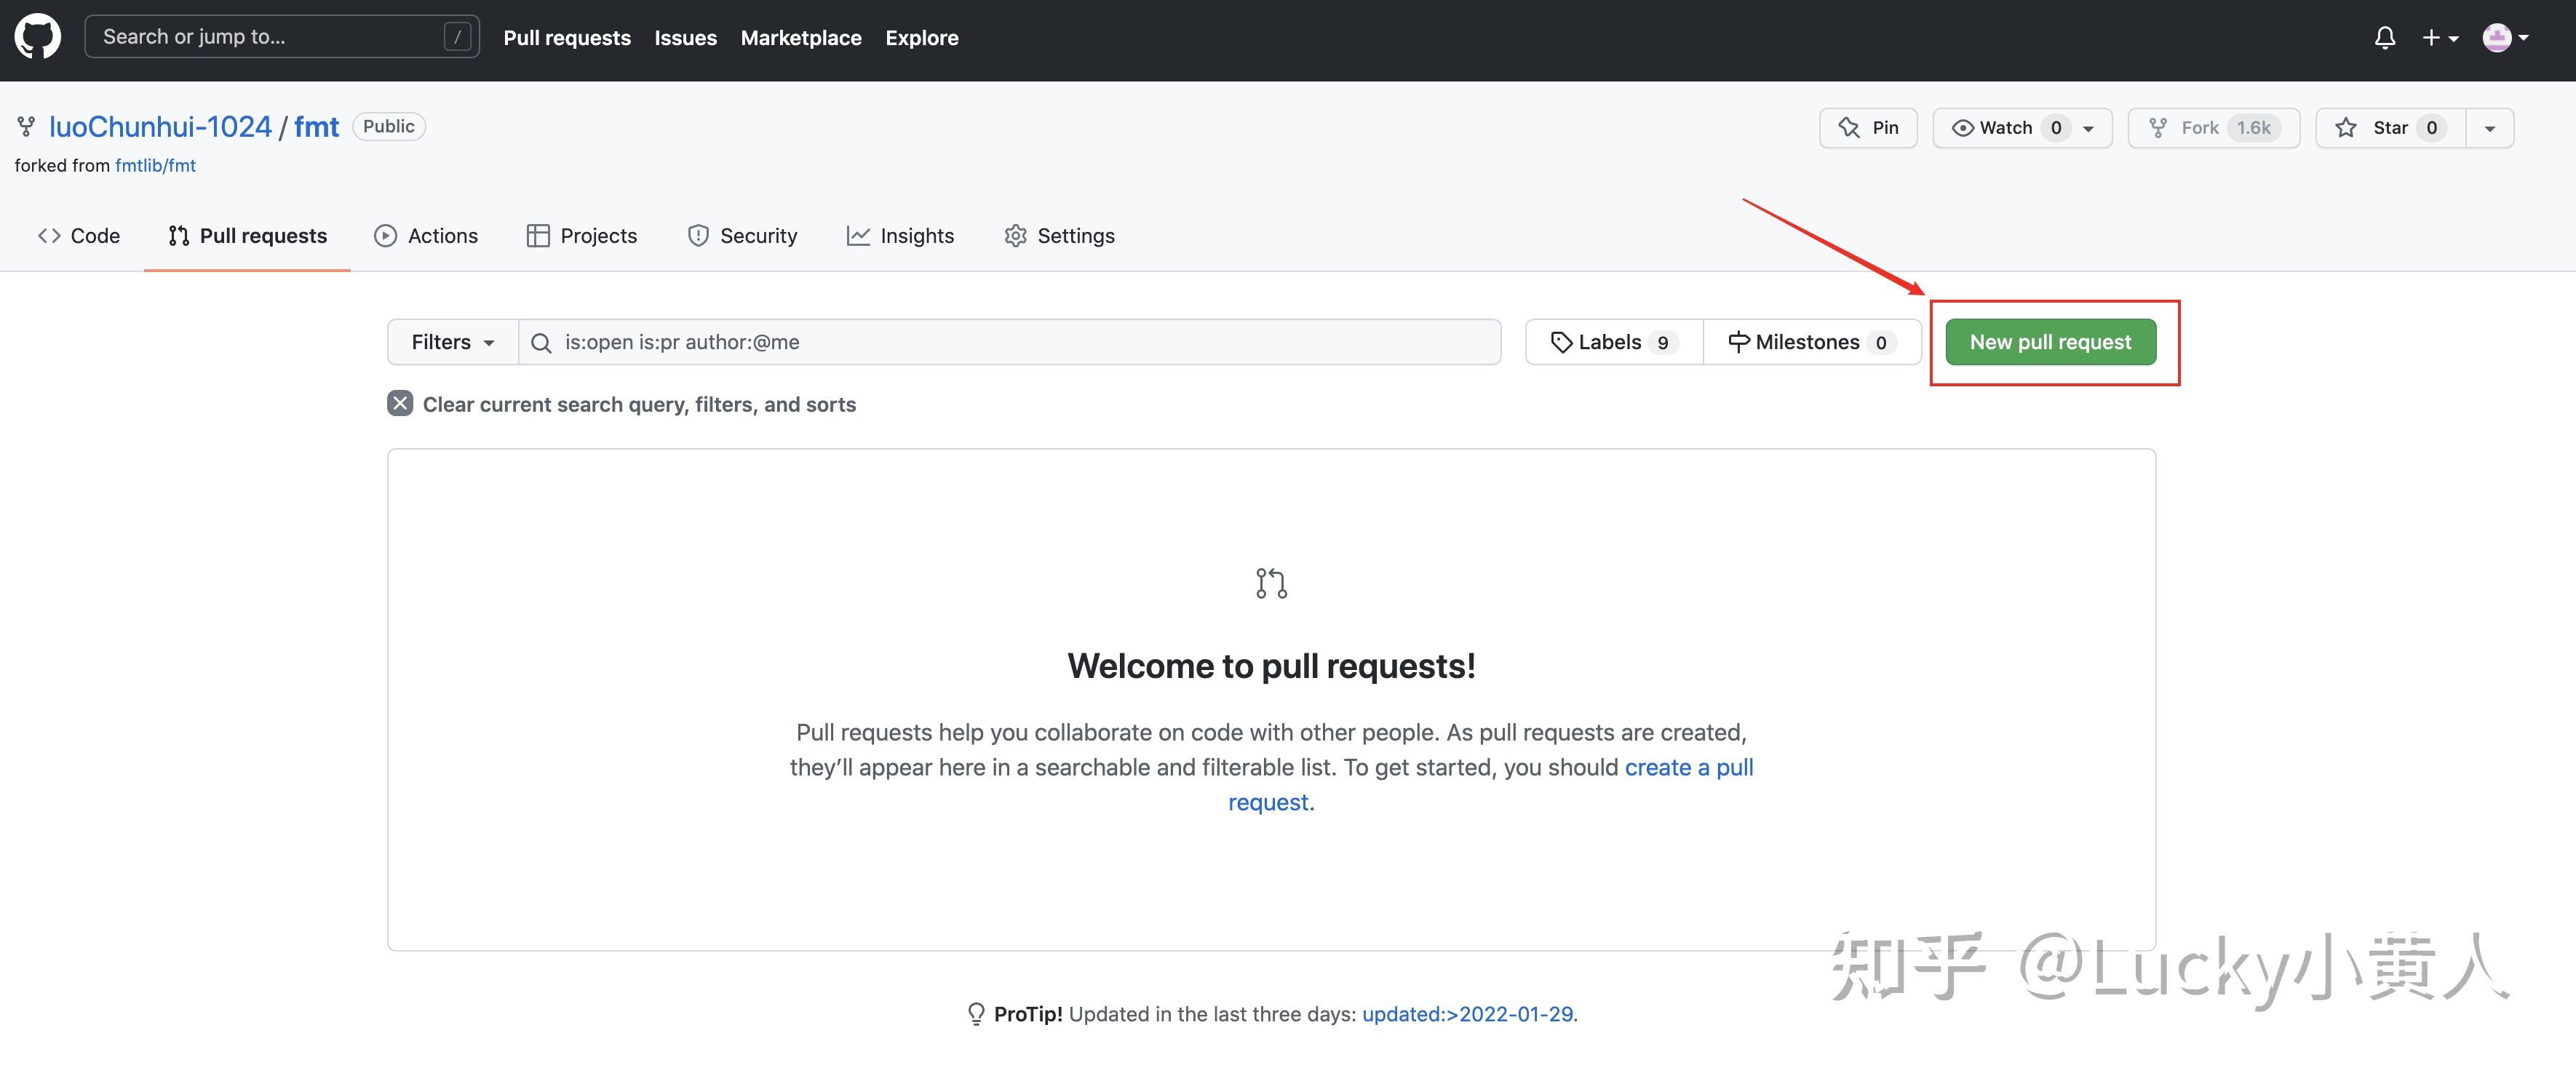2576x1081 pixels.
Task: Click the green New pull request button
Action: [x=2050, y=343]
